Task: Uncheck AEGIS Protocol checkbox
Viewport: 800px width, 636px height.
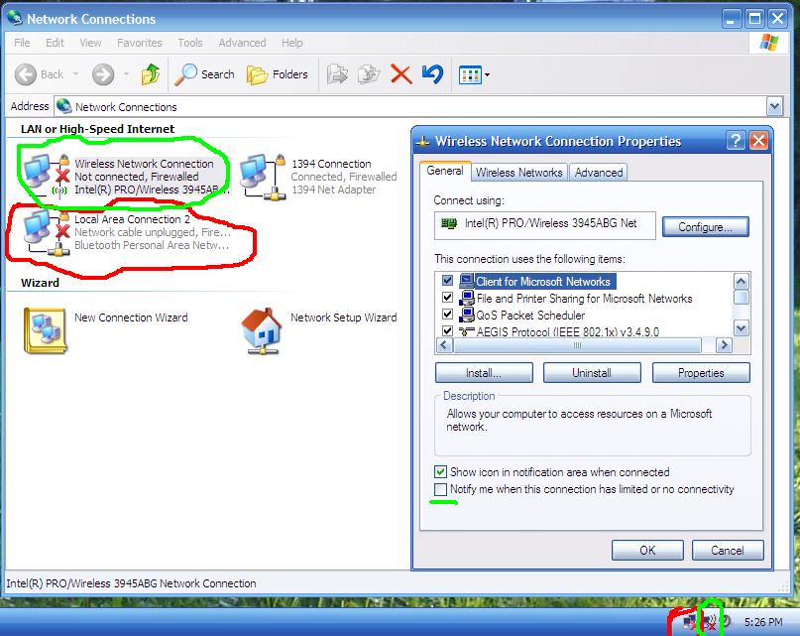Action: [447, 331]
